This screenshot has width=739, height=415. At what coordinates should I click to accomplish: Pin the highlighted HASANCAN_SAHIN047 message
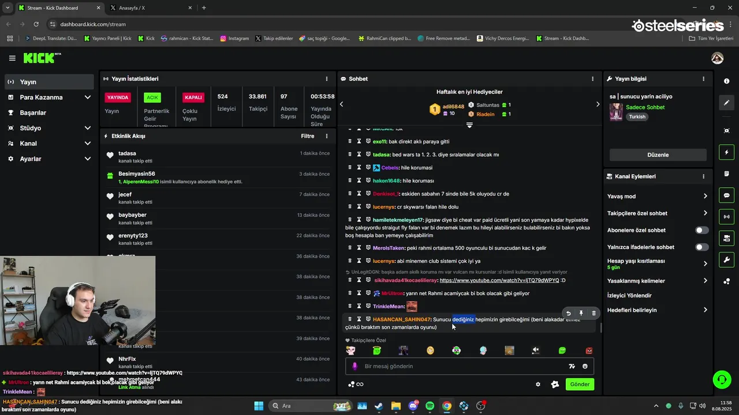tap(581, 314)
